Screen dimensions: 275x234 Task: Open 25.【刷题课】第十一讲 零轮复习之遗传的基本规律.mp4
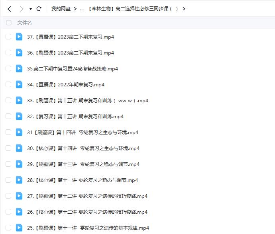point(88,228)
